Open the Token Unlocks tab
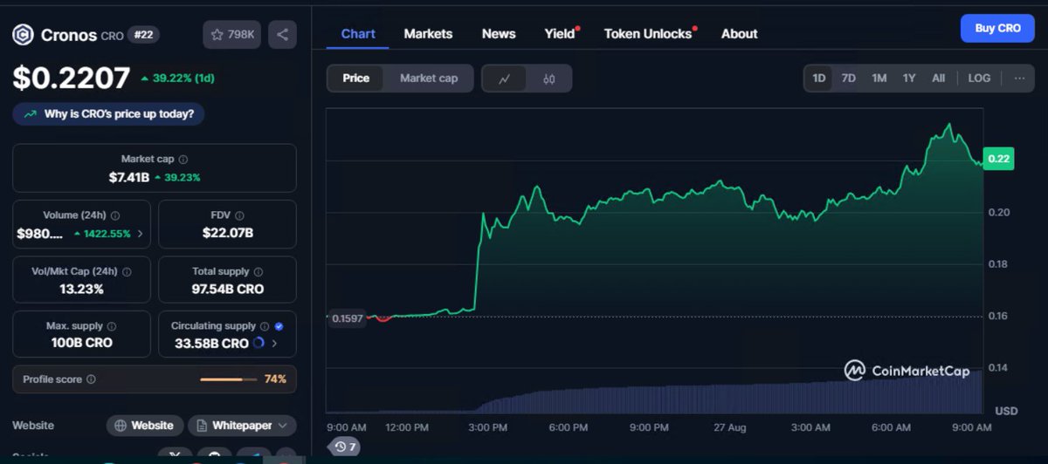The image size is (1048, 464). (x=649, y=34)
